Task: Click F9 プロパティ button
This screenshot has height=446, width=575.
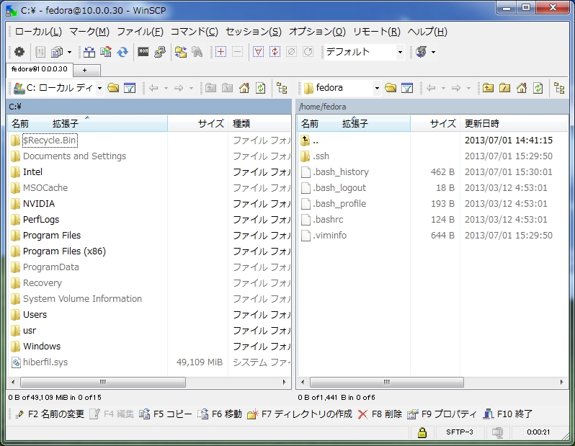Action: (x=442, y=414)
